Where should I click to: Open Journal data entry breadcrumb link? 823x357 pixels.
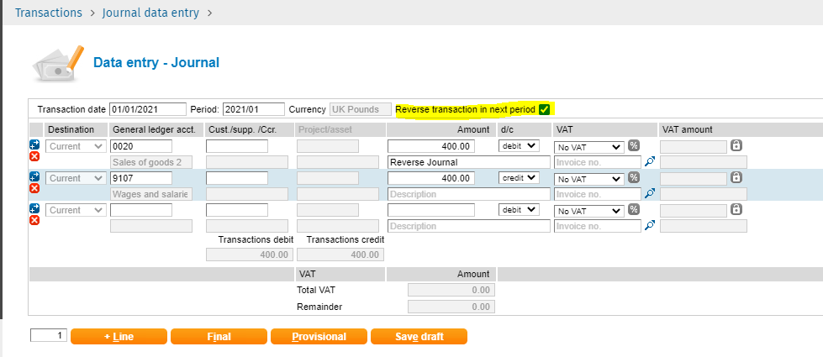coord(150,13)
